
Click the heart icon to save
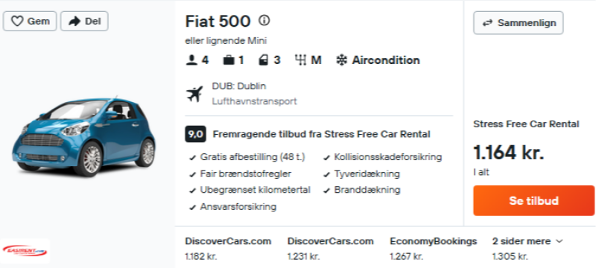(x=17, y=22)
